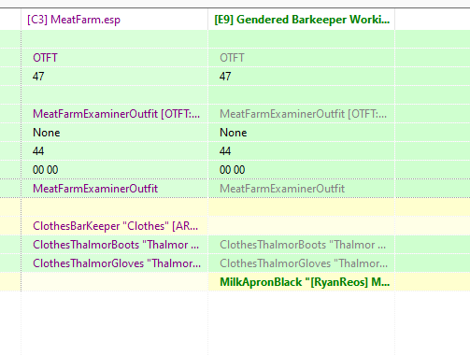The image size is (470, 355).
Task: Click MeatFarmExaminerOutfit editor ID in Gendered Barkeeper column
Action: 301,189
